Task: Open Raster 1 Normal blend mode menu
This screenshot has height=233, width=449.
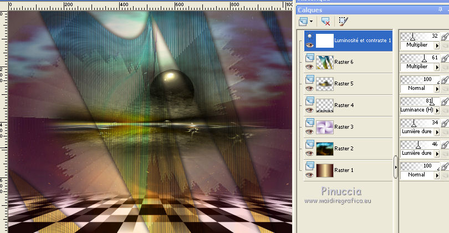Action: (x=437, y=175)
